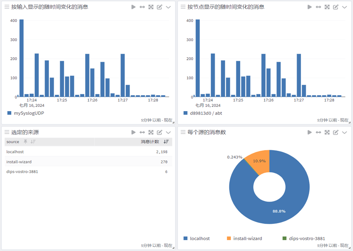The height and width of the screenshot is (251, 353).
Task: Click blue localhost color swatch in pie legend
Action: pyautogui.click(x=186, y=238)
